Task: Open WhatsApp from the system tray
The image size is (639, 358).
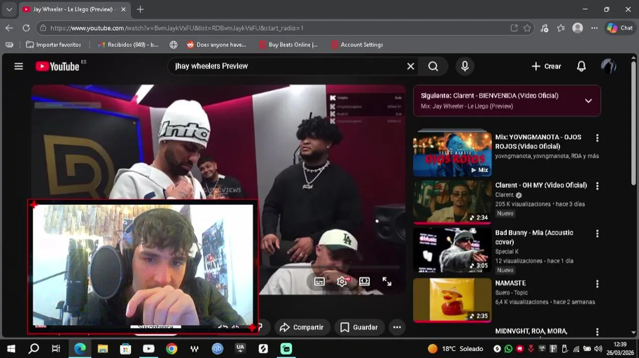Action: coord(508,349)
